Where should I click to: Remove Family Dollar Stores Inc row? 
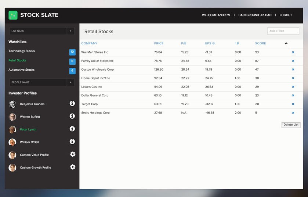[x=293, y=61]
